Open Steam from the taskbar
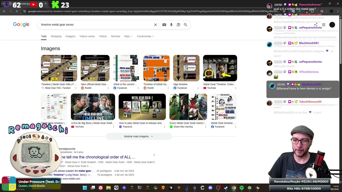Screen dimensions: 342x192 point(226,188)
